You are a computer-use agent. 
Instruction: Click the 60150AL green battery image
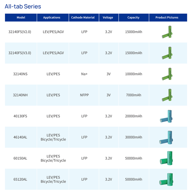(166, 158)
